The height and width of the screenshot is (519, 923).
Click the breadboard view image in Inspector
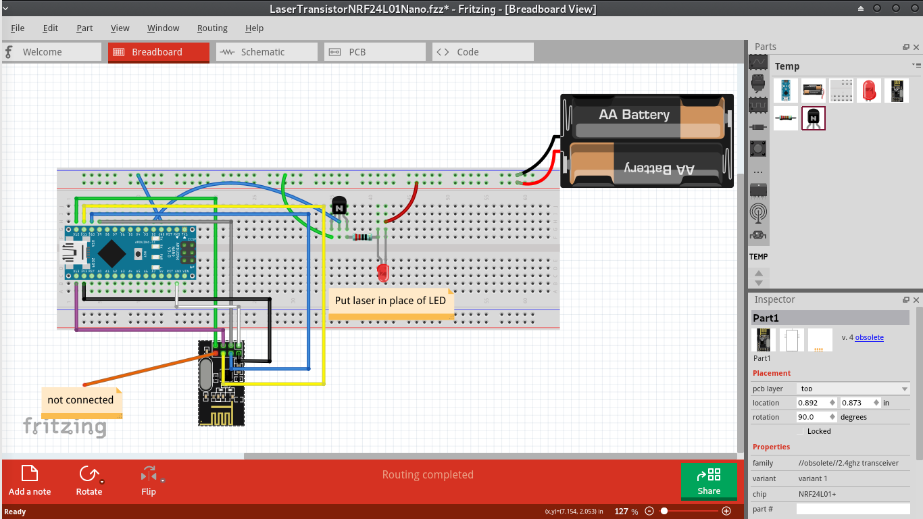764,340
